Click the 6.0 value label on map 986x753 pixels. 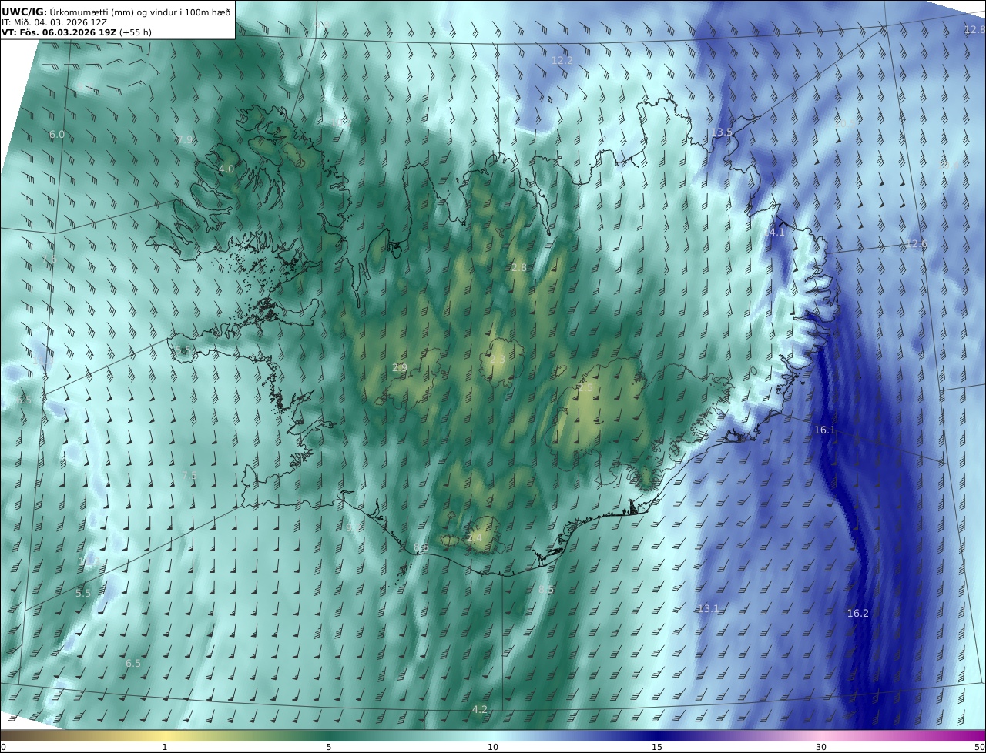pos(57,134)
